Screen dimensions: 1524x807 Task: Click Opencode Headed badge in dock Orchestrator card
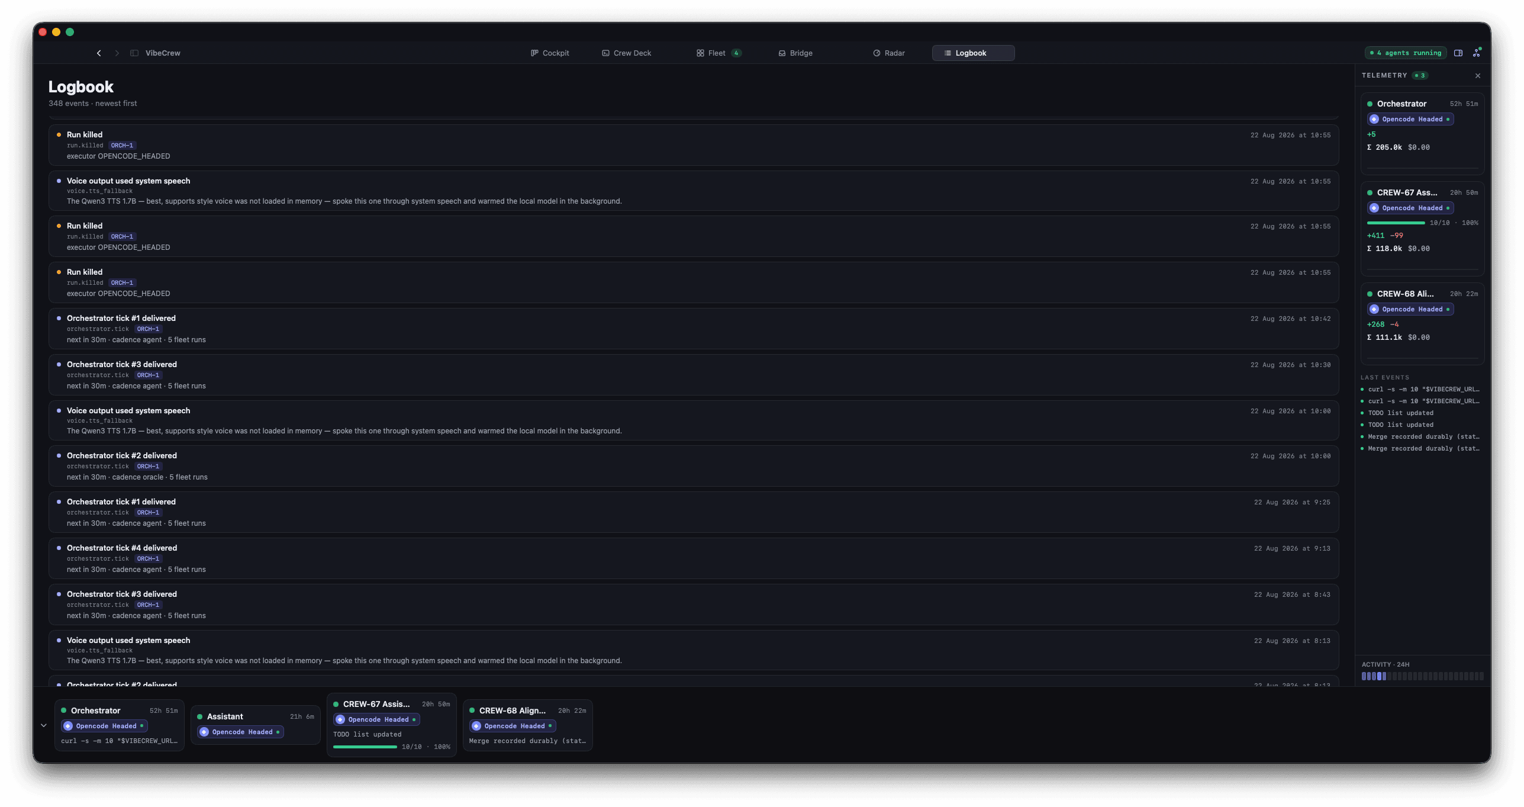coord(104,726)
